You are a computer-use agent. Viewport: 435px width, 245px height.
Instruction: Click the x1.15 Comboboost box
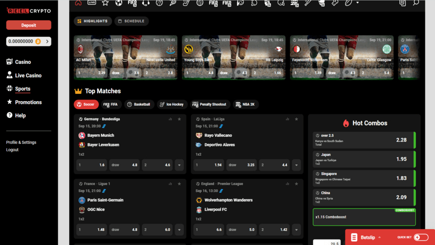pos(364,217)
